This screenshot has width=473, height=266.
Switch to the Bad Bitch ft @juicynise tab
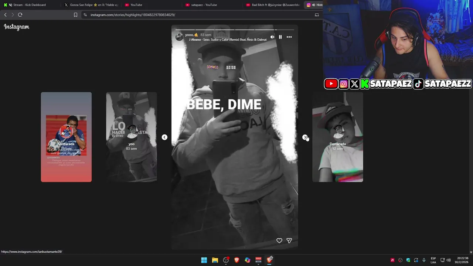coord(273,5)
